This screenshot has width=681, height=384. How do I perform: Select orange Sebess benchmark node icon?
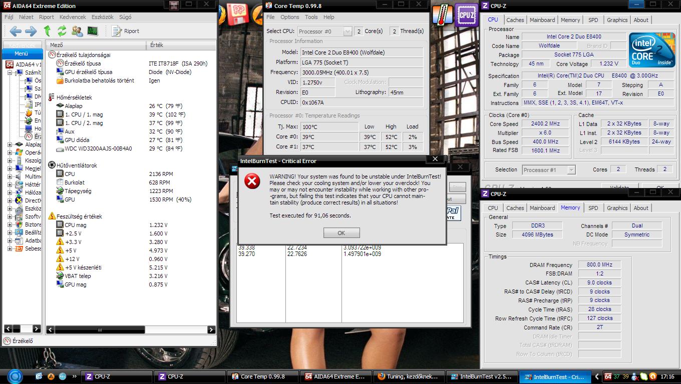coord(19,248)
